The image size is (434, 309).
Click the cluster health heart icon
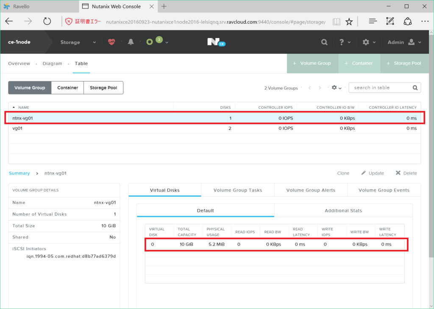click(111, 42)
